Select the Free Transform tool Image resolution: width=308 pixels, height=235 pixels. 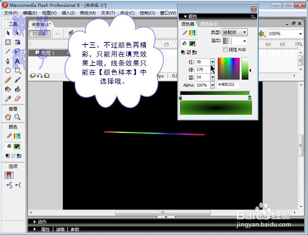[x=8, y=42]
